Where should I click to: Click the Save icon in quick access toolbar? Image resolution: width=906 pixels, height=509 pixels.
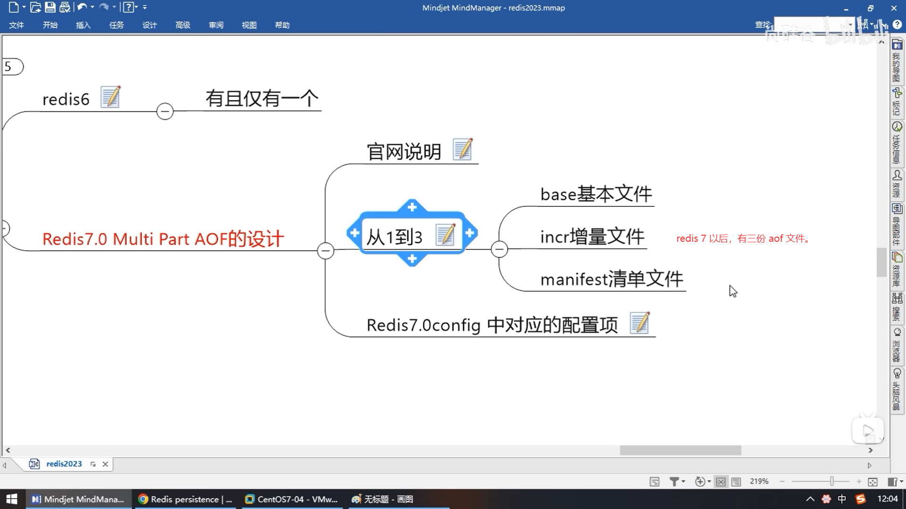point(50,7)
